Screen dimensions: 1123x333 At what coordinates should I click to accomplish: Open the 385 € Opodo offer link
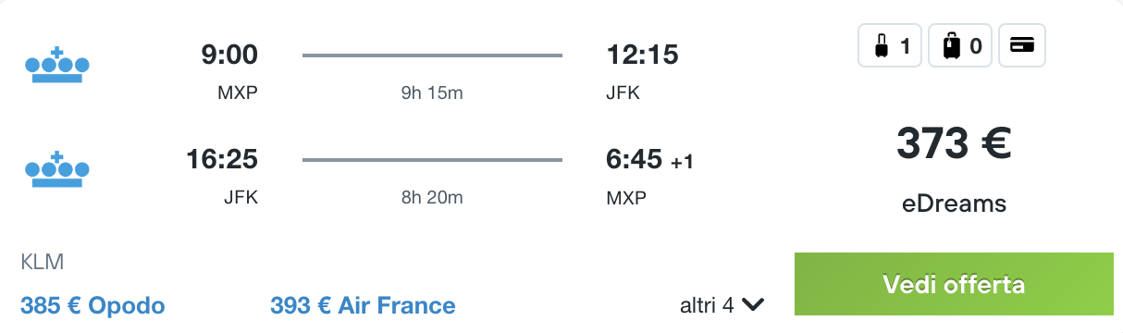tap(93, 305)
